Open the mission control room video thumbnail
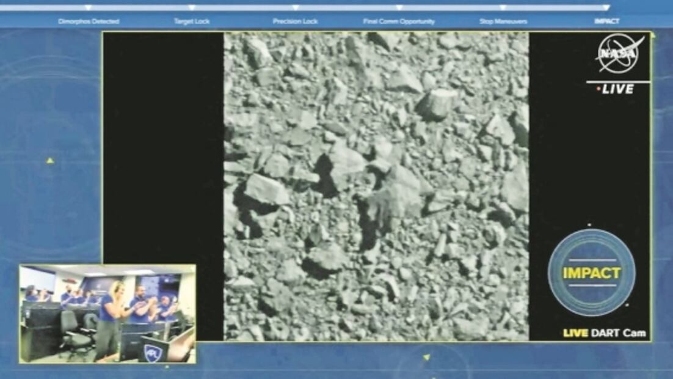 [x=107, y=314]
